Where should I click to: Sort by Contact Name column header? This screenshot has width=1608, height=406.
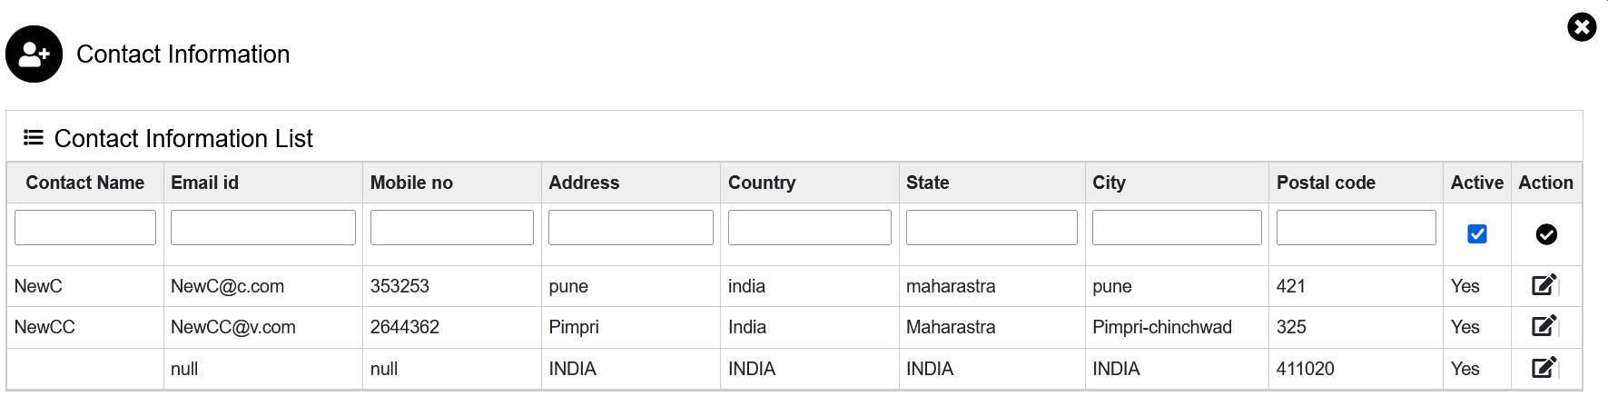85,183
